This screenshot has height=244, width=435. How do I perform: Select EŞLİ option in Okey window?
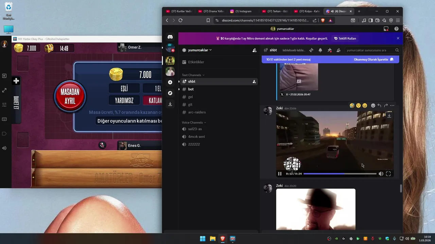coord(124,88)
